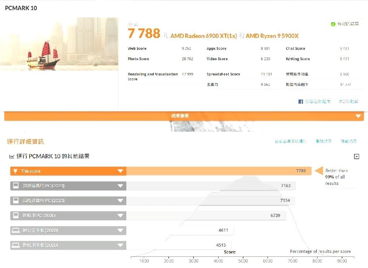
Task: Click the Facebook share icon
Action: pyautogui.click(x=300, y=101)
